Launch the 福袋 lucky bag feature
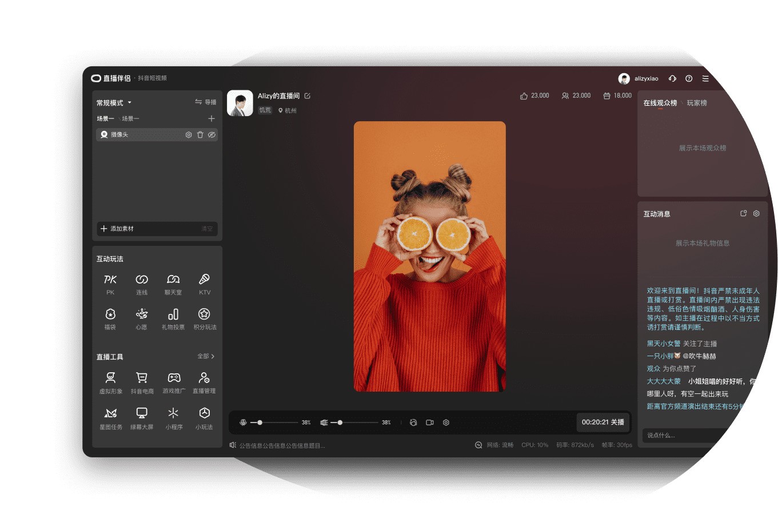 click(x=110, y=314)
